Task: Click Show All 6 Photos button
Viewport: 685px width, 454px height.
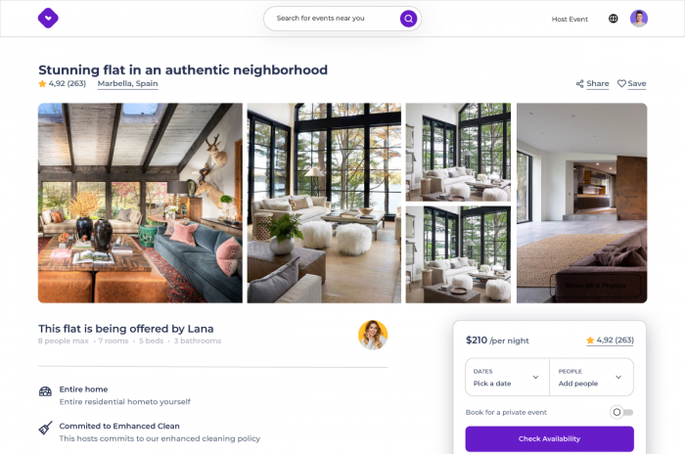Action: (x=595, y=286)
